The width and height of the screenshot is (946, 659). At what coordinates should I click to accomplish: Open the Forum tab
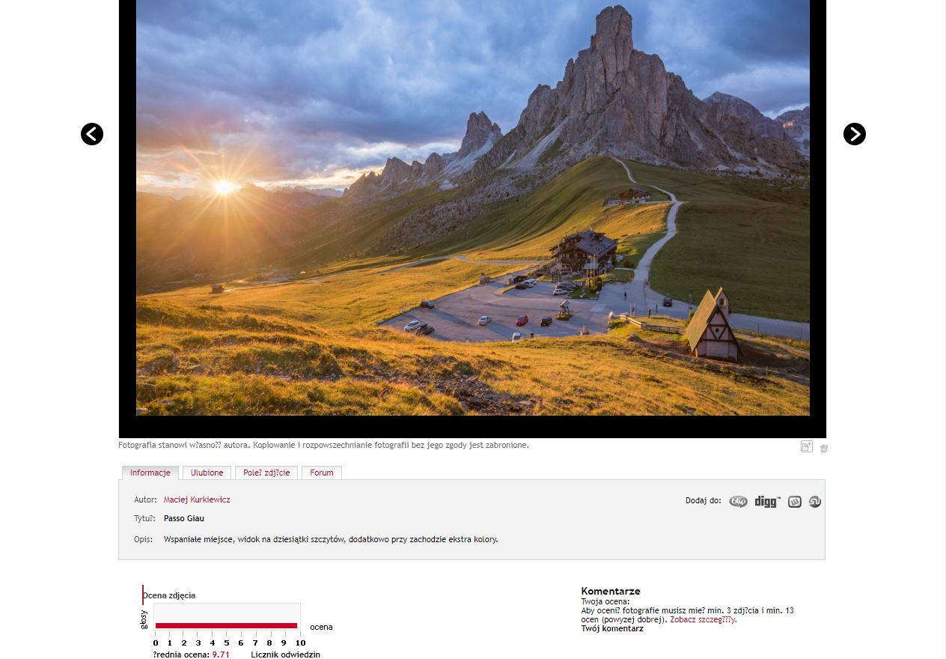pyautogui.click(x=322, y=473)
